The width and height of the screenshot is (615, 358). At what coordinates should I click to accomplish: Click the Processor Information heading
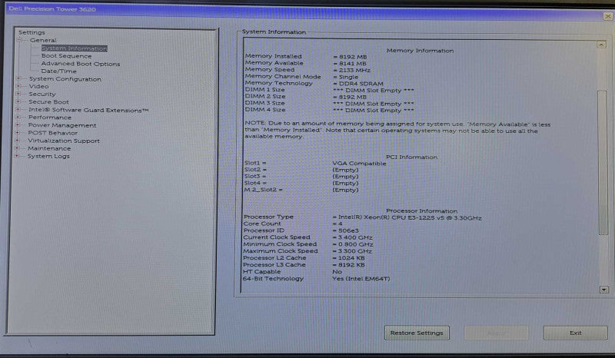(421, 211)
